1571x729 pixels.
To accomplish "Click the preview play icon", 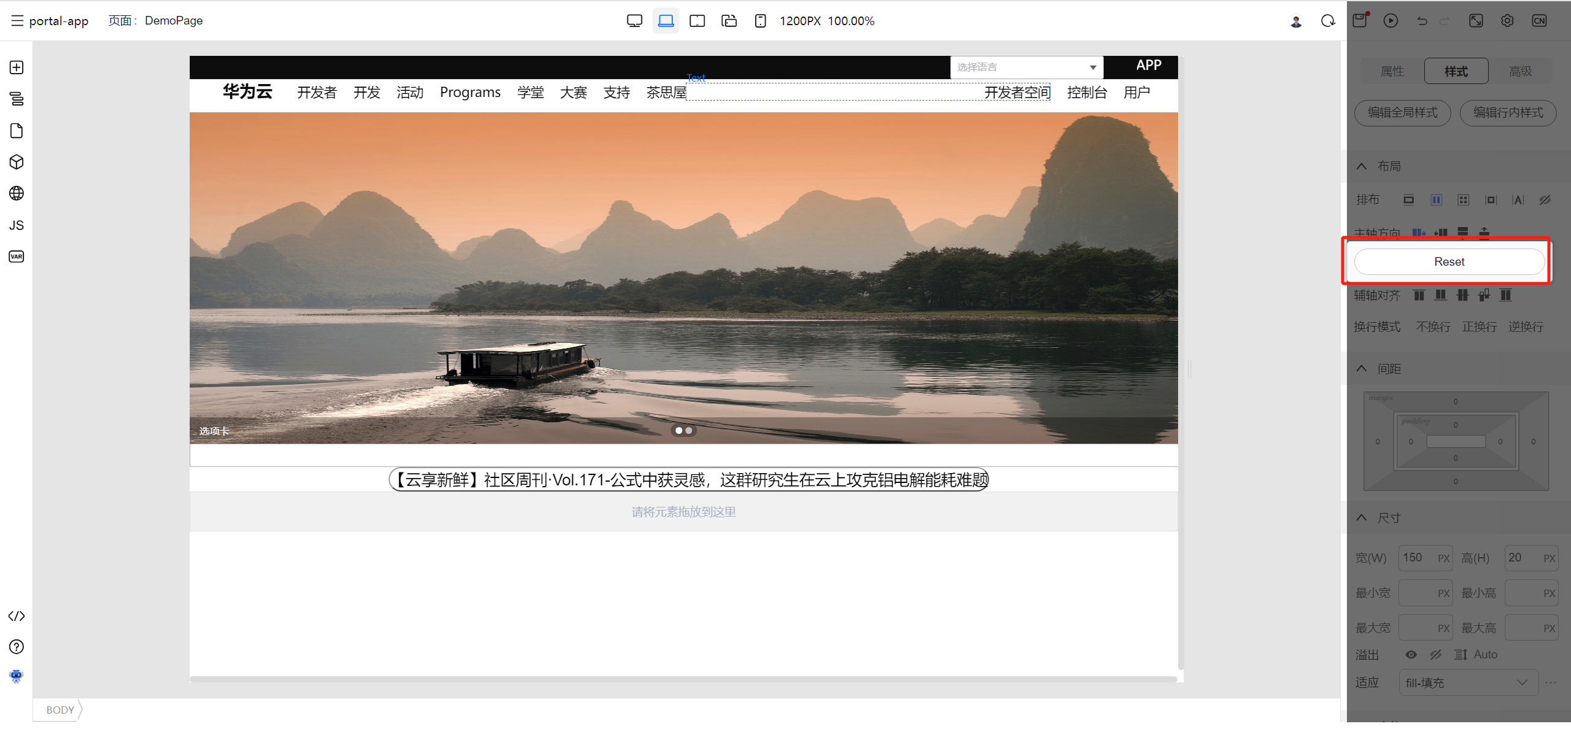I will tap(1391, 21).
